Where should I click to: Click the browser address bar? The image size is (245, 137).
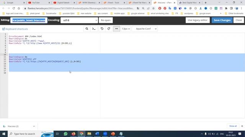pyautogui.click(x=80, y=8)
